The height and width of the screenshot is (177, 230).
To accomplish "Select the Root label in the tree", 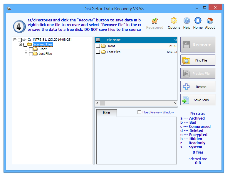I will click(x=43, y=49).
